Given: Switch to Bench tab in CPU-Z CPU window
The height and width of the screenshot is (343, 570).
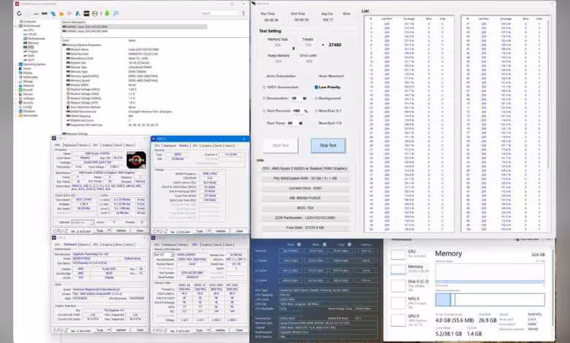Looking at the screenshot, I should point(119,145).
